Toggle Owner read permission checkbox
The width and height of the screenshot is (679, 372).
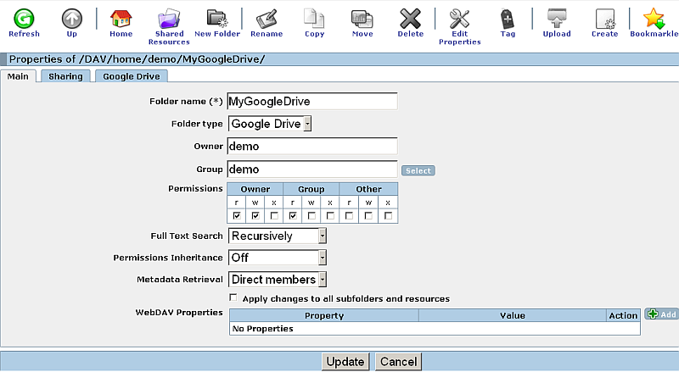237,216
